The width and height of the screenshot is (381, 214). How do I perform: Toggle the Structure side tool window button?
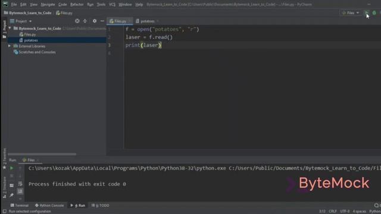[x=4, y=187]
